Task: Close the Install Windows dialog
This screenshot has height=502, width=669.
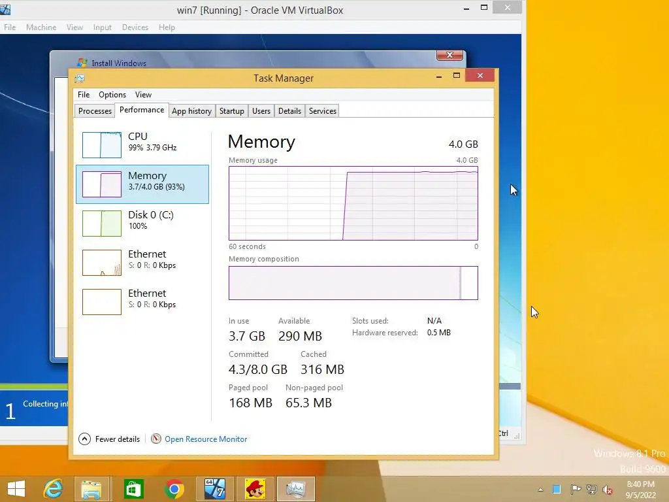Action: (x=449, y=55)
